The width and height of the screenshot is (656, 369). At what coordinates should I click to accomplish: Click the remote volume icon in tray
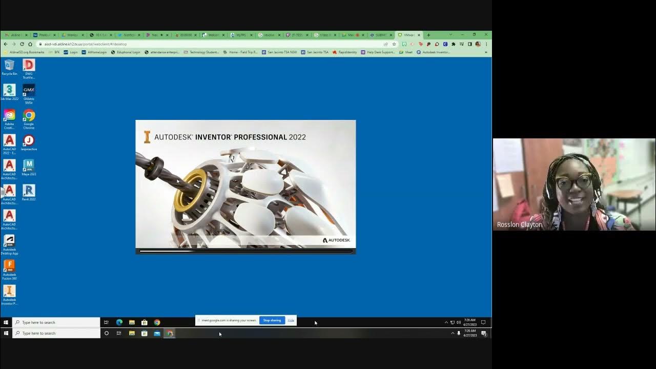(x=459, y=322)
